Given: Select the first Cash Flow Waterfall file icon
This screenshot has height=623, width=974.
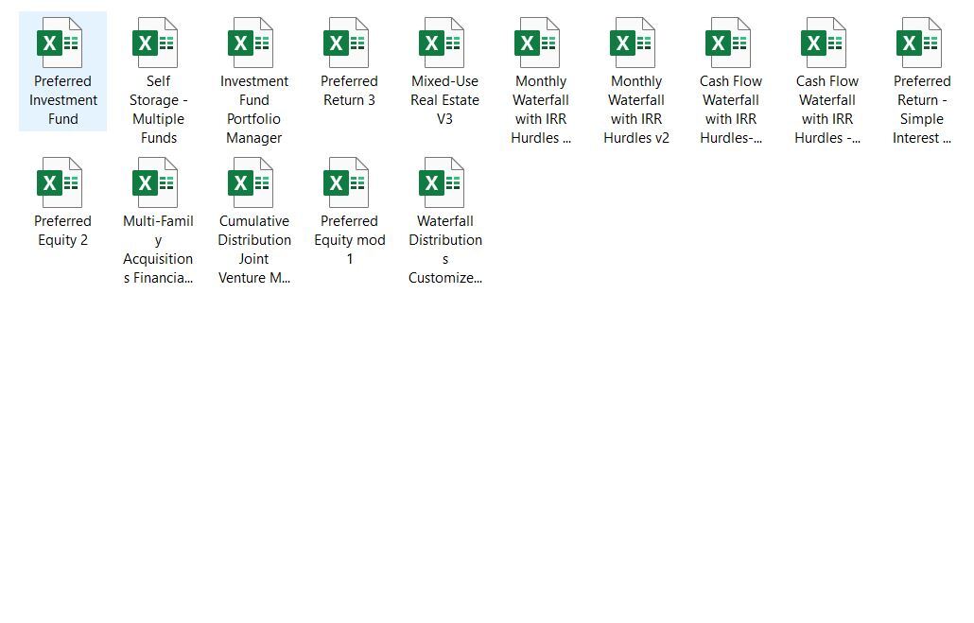Looking at the screenshot, I should 730,43.
